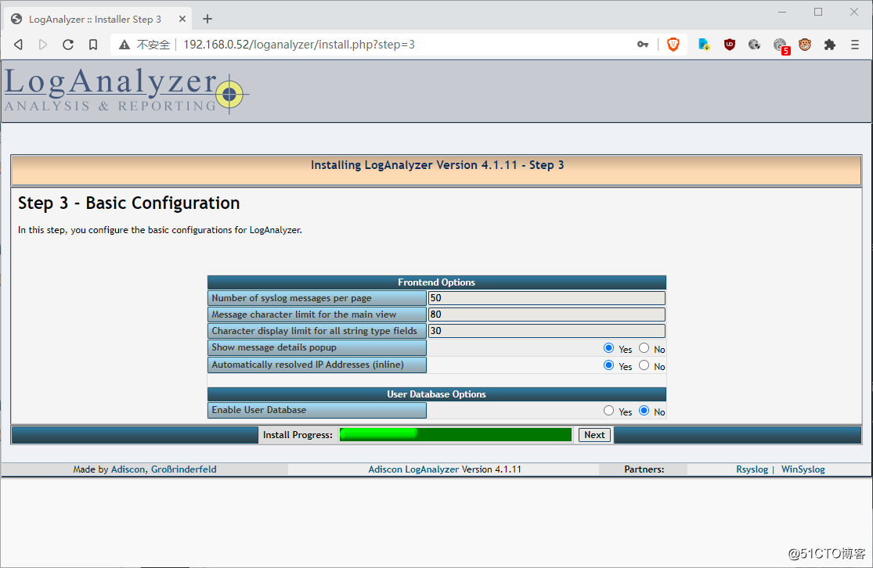Screen dimensions: 873x568
Task: Bookmark this page with the bookmark icon
Action: (x=93, y=45)
